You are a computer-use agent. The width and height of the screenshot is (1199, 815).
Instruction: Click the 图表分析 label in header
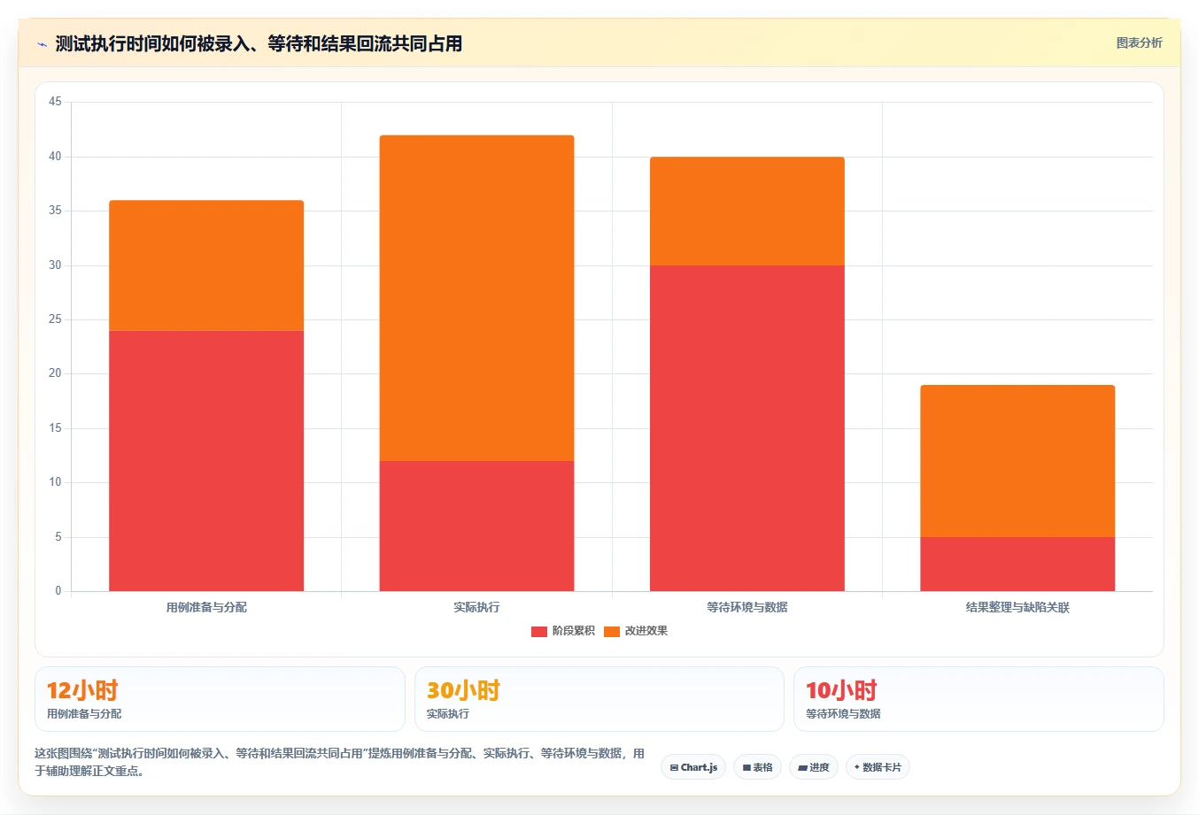[x=1139, y=42]
